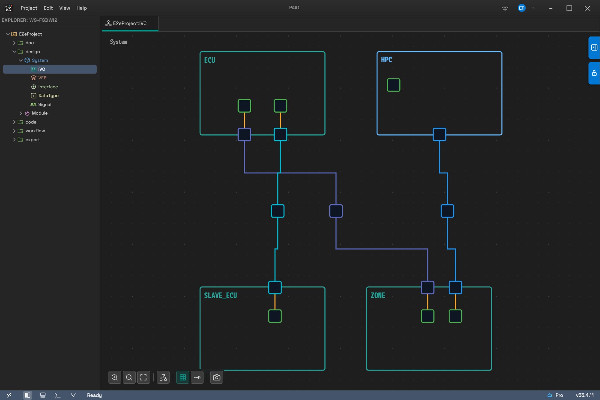
Task: Click the green node inside the HPC block
Action: 394,85
